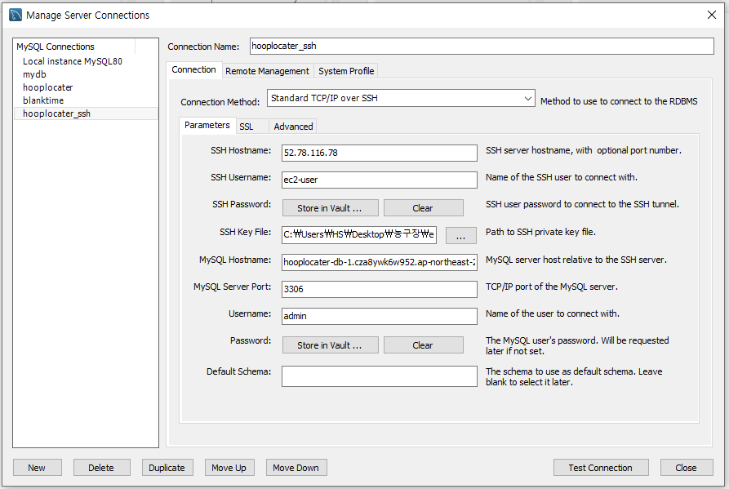729x489 pixels.
Task: Click the 'SSH Hostname:' label
Action: tap(241, 150)
